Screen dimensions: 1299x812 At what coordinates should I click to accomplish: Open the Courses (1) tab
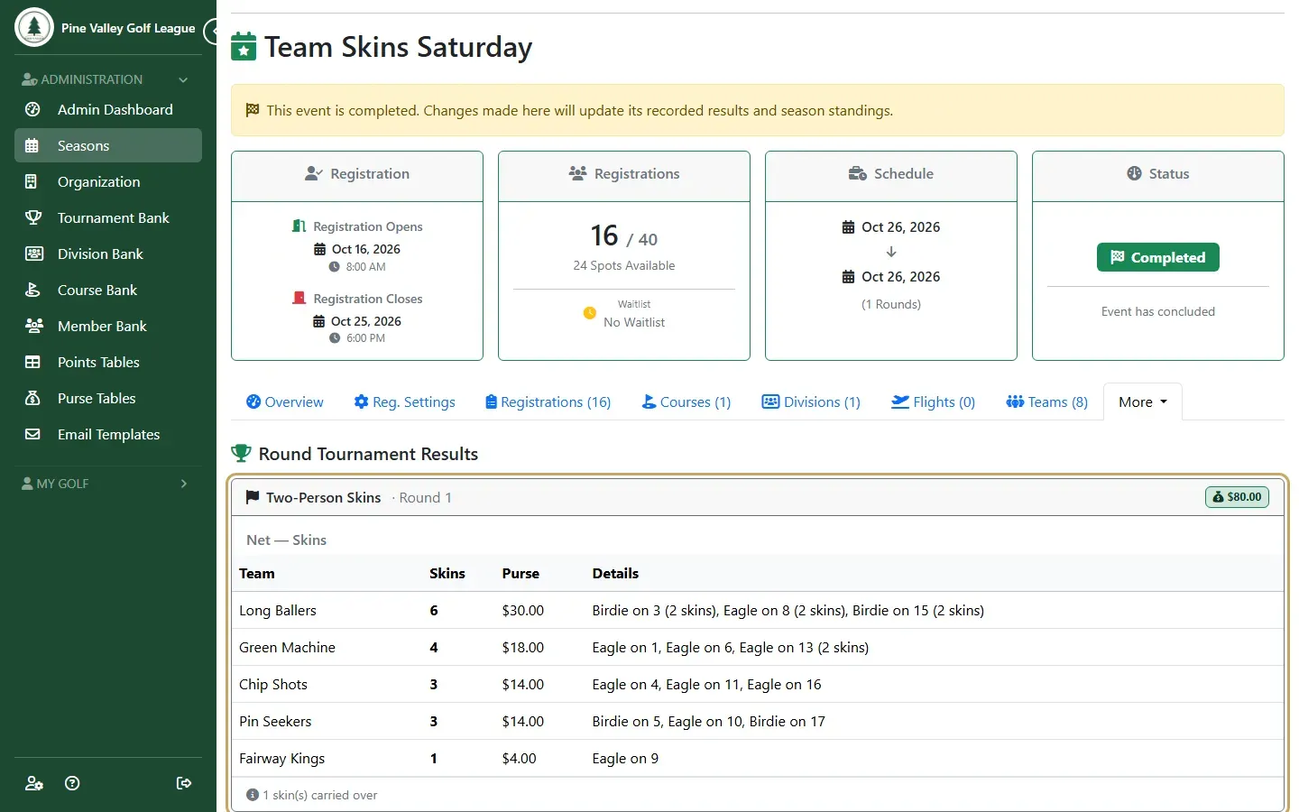click(x=686, y=401)
